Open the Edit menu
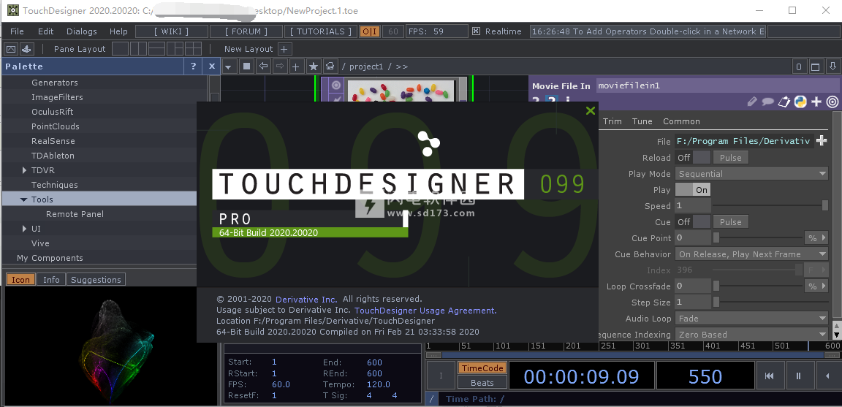This screenshot has height=407, width=842. point(46,31)
